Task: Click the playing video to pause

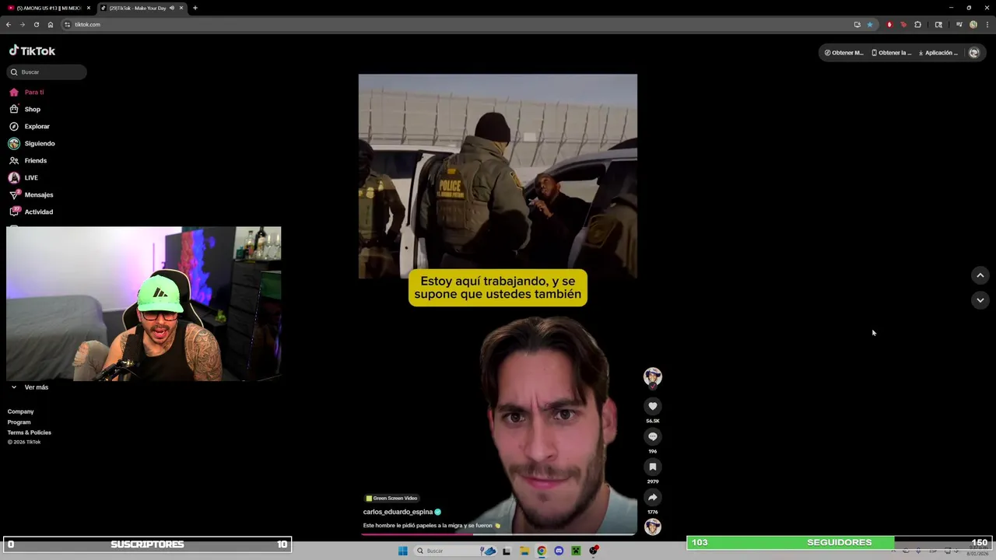Action: click(x=498, y=303)
